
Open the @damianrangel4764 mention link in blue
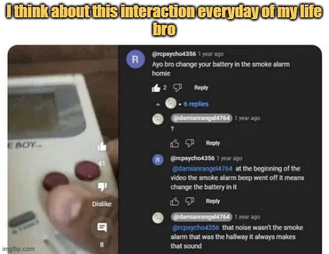point(202,169)
